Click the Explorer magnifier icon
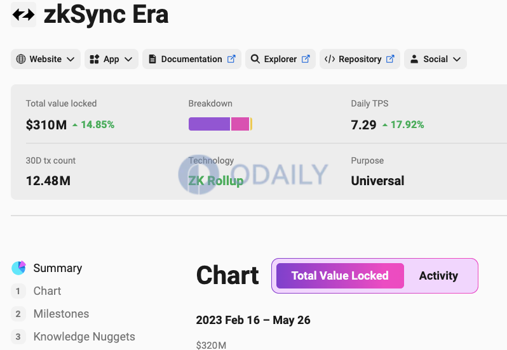This screenshot has width=507, height=350. tap(255, 59)
